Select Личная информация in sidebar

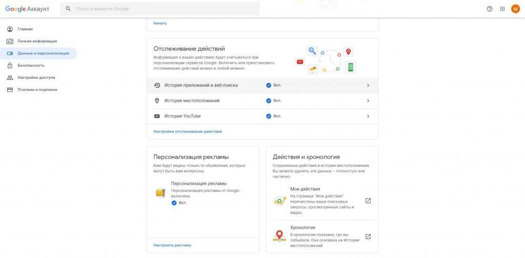pyautogui.click(x=37, y=41)
